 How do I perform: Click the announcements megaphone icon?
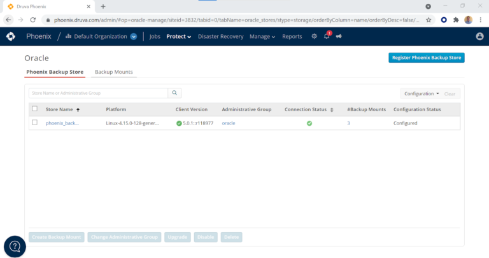(339, 36)
